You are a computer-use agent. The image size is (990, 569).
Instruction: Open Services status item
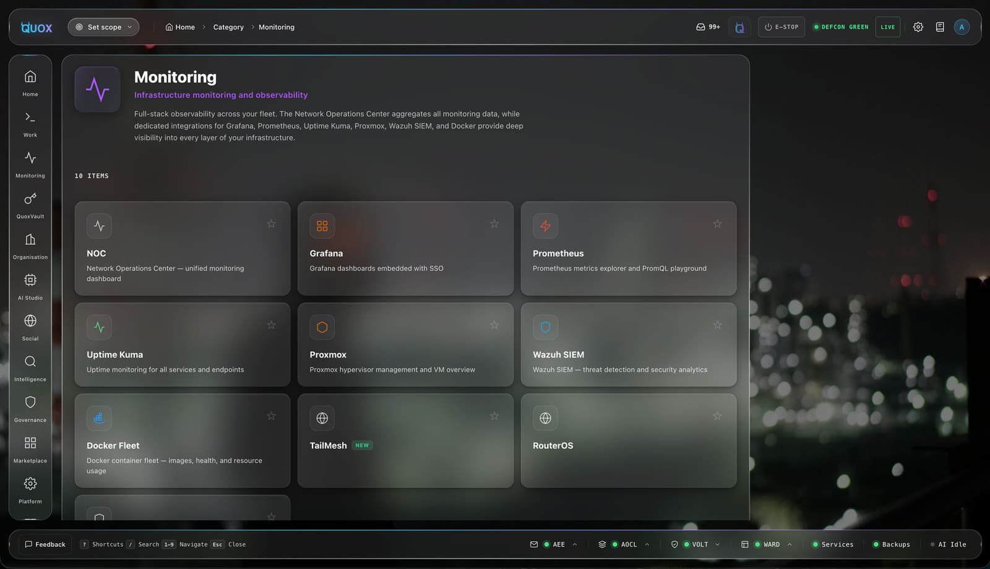[x=833, y=545]
